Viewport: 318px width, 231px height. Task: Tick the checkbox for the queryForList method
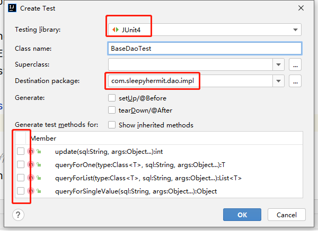click(20, 178)
